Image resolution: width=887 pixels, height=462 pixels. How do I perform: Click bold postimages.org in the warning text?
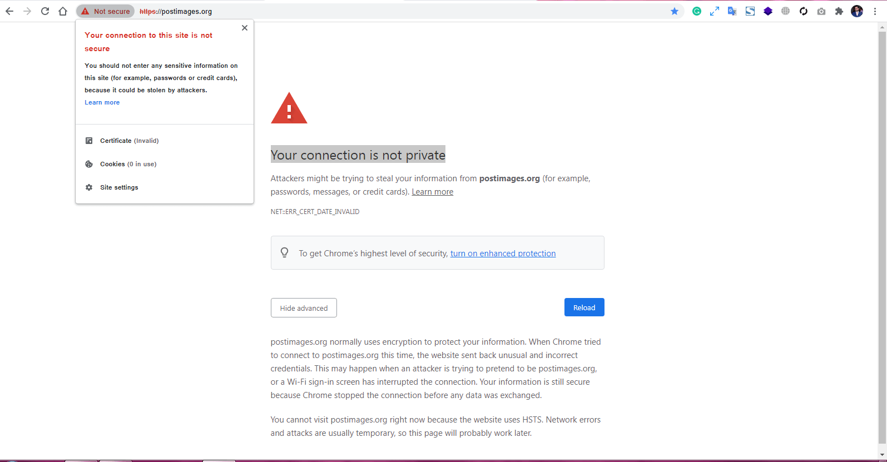(509, 178)
